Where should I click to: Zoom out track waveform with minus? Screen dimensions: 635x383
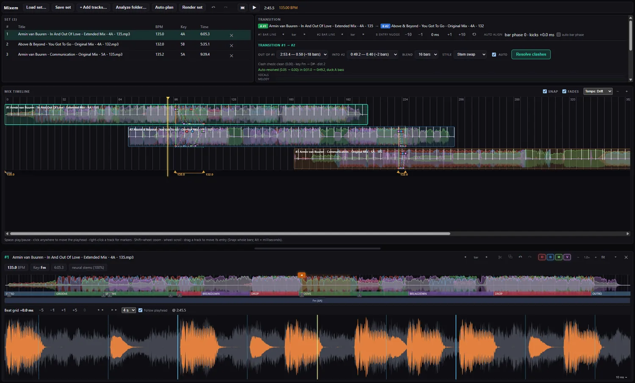tap(578, 257)
